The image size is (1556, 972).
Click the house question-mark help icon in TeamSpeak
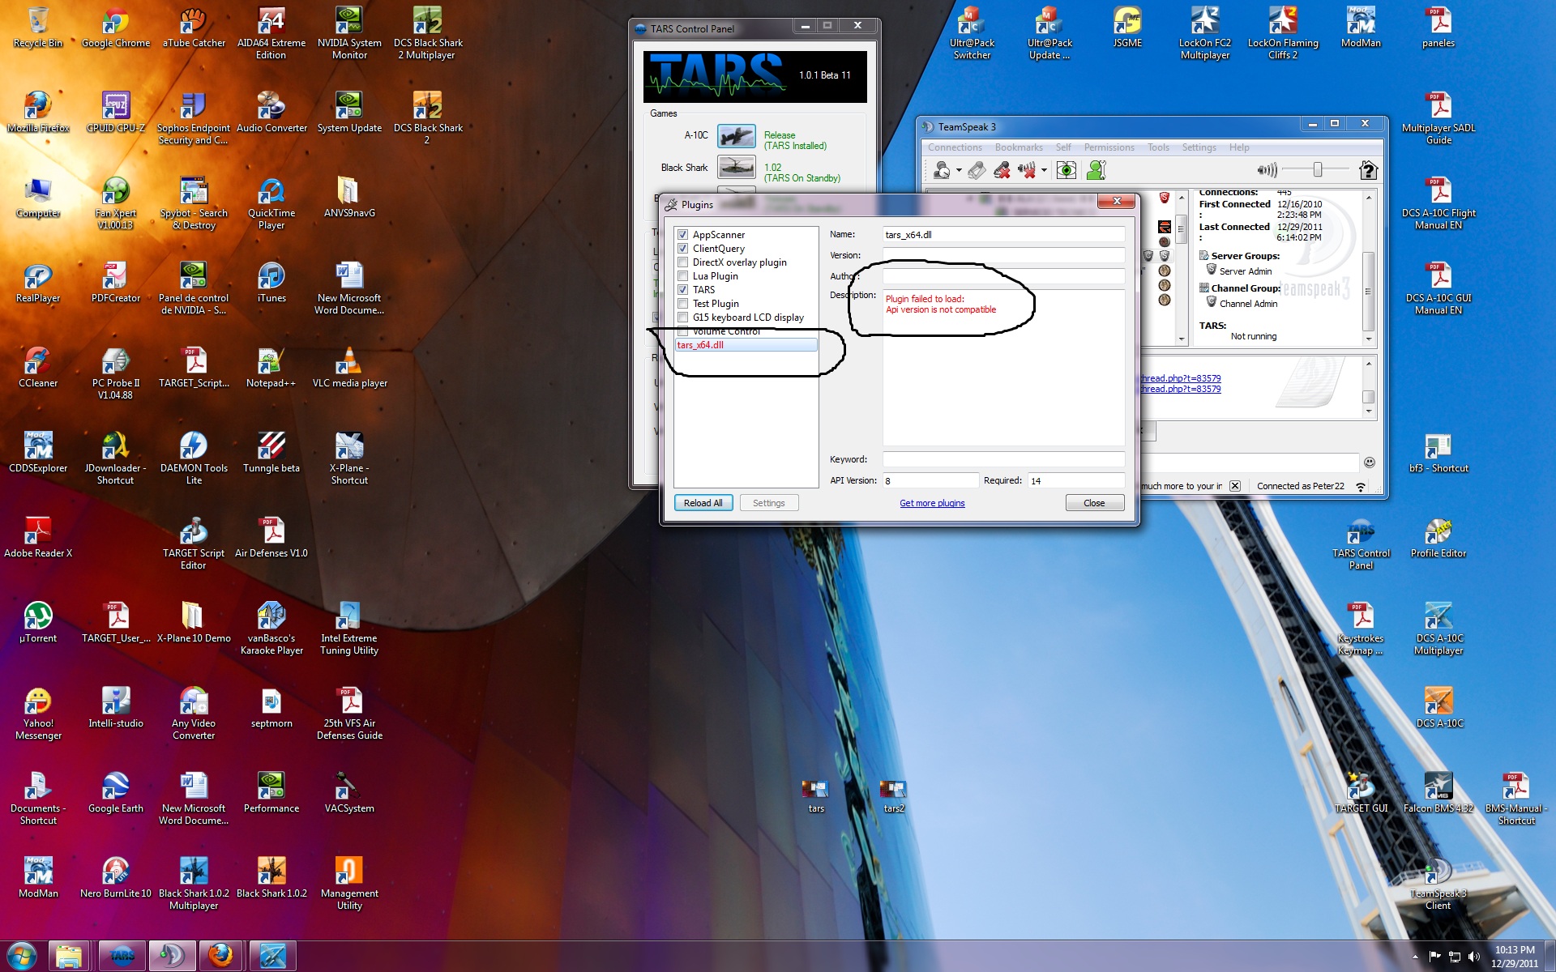1368,170
